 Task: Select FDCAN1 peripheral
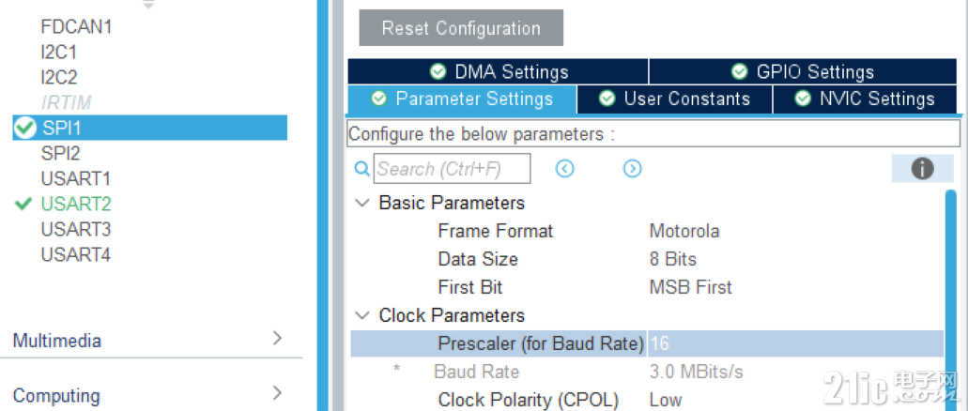[x=77, y=26]
